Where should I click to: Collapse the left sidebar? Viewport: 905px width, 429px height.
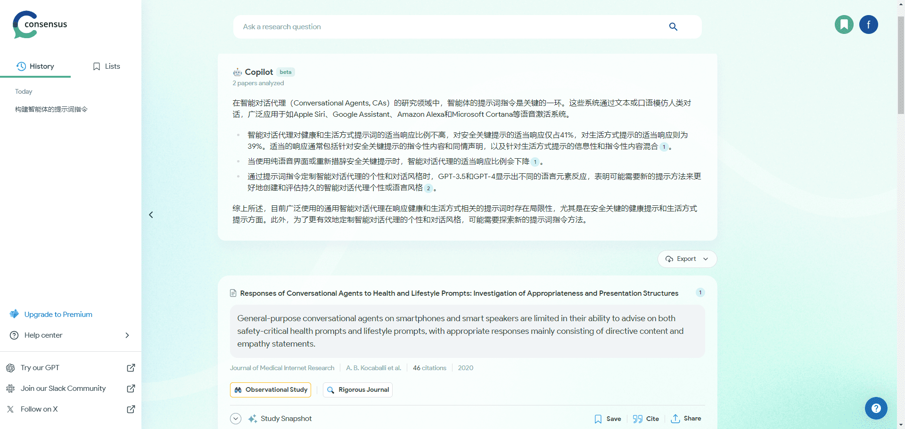click(x=151, y=215)
